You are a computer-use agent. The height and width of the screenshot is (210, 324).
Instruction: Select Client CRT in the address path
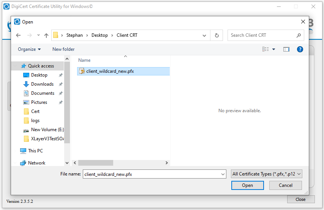click(127, 35)
